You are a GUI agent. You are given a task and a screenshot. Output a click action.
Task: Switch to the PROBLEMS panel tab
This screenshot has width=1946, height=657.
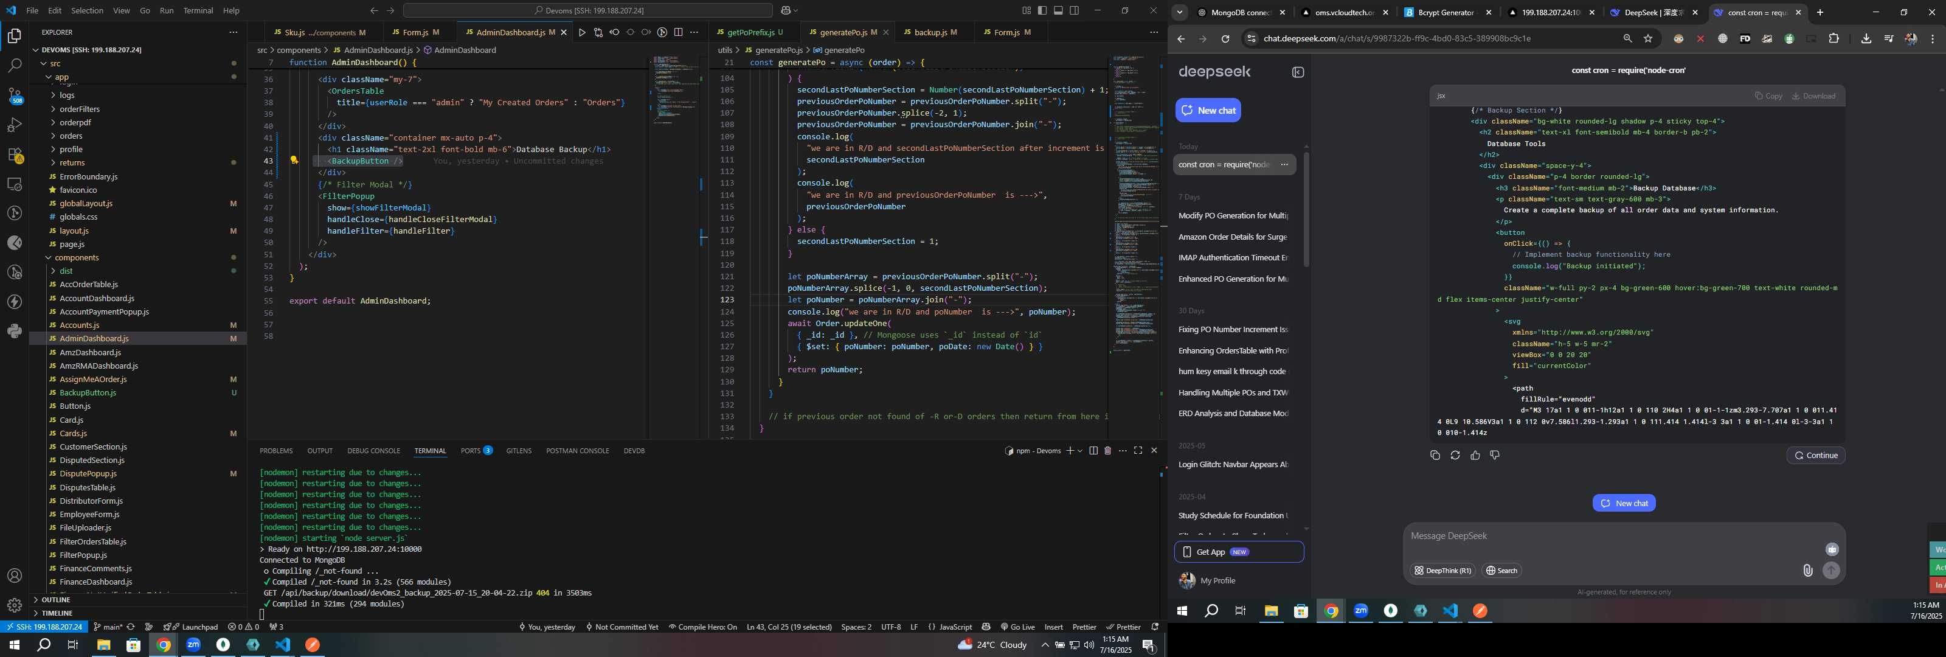point(275,451)
